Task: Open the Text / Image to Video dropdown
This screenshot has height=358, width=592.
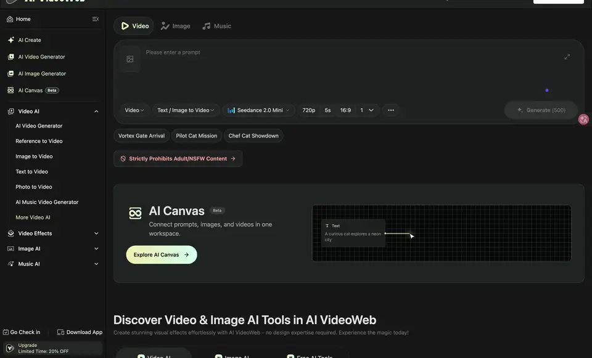Action: tap(186, 110)
